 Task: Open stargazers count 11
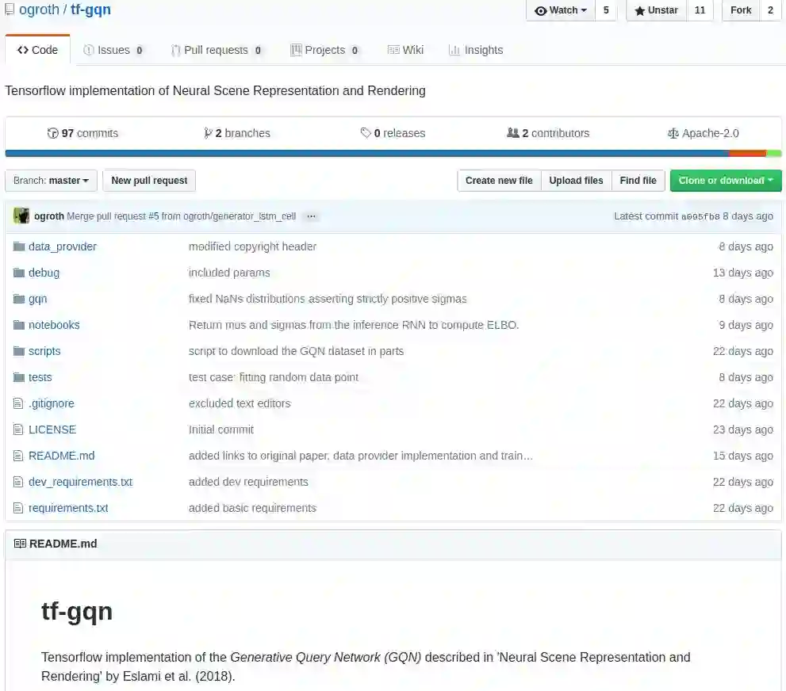pos(700,10)
